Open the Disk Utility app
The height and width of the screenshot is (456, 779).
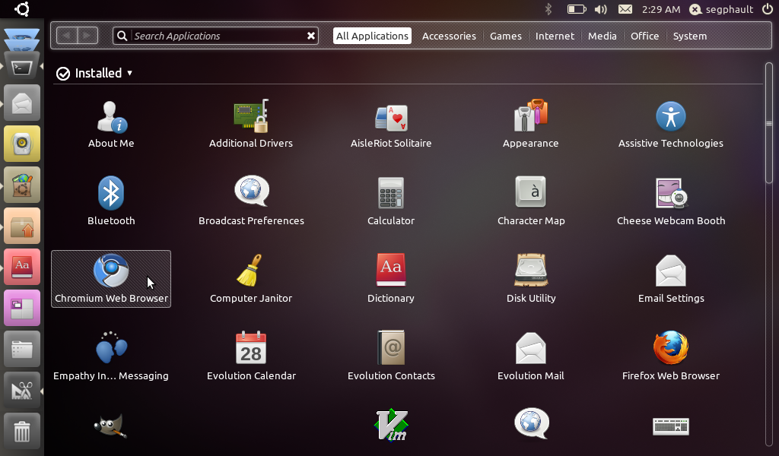pyautogui.click(x=530, y=278)
